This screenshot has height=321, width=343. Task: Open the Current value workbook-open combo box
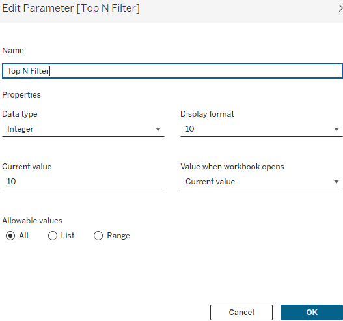point(262,182)
